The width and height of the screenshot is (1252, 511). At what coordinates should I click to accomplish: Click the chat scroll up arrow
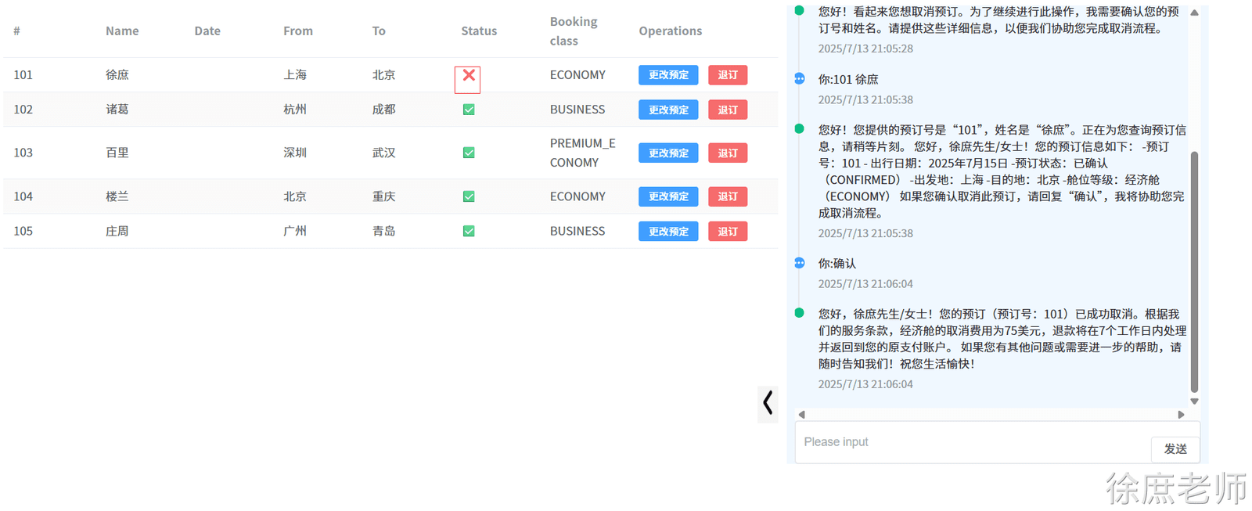(1194, 13)
